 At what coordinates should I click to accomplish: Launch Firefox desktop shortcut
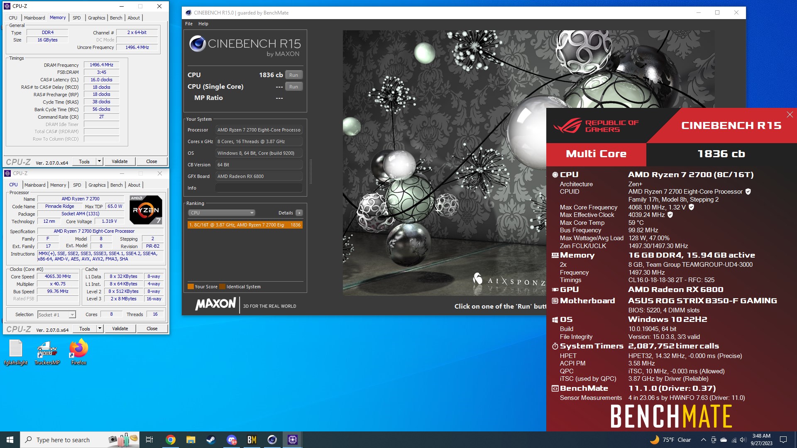click(x=78, y=352)
